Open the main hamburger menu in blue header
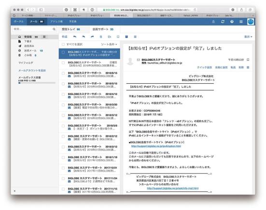Viewport: 266px width, 210px height. 241,22
